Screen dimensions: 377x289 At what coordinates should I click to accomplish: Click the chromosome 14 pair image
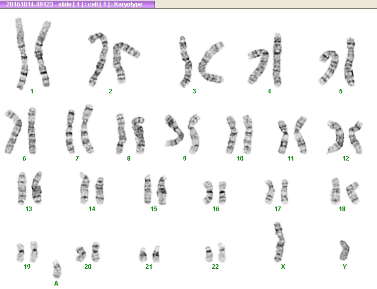[x=92, y=188]
